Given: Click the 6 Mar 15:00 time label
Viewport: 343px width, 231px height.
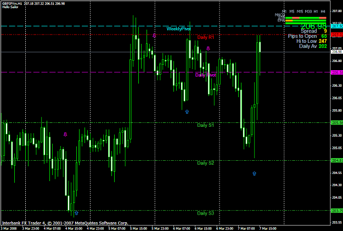Looking at the screenshot, I should (204, 229).
